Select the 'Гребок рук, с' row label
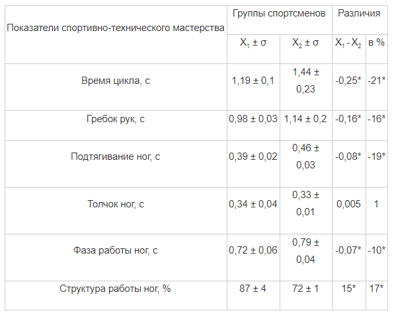Screen dimensions: 394x315 point(116,119)
